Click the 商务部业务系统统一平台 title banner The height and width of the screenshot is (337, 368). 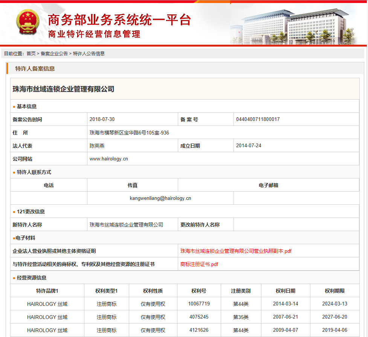(x=119, y=20)
